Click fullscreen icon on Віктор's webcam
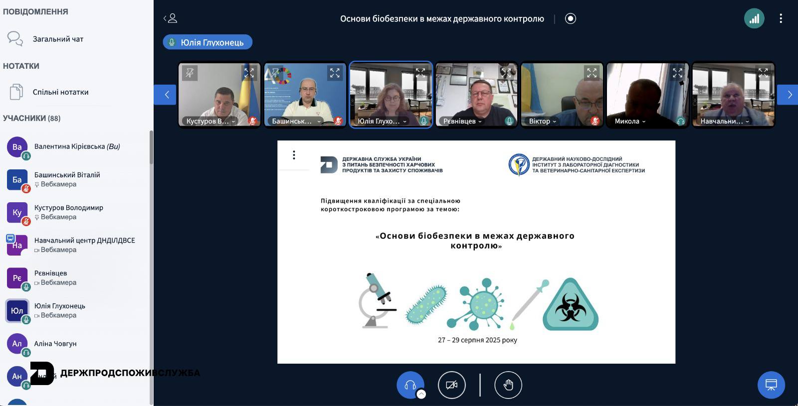The image size is (798, 406). (592, 73)
